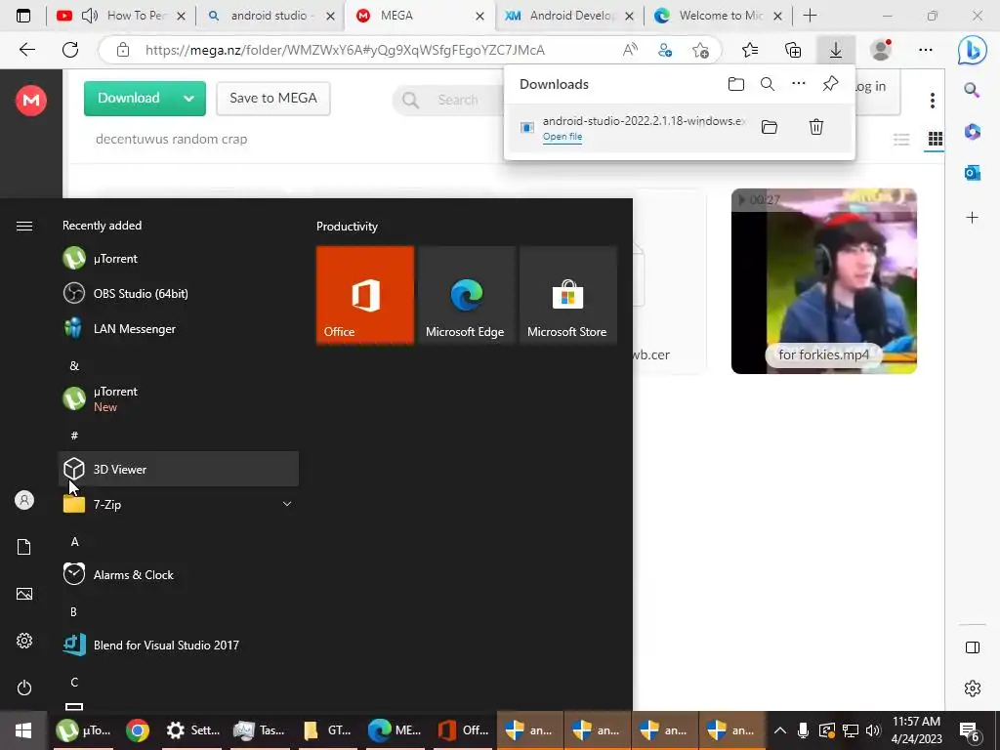Switch MEGA to grid view
This screenshot has height=750, width=1000.
935,139
